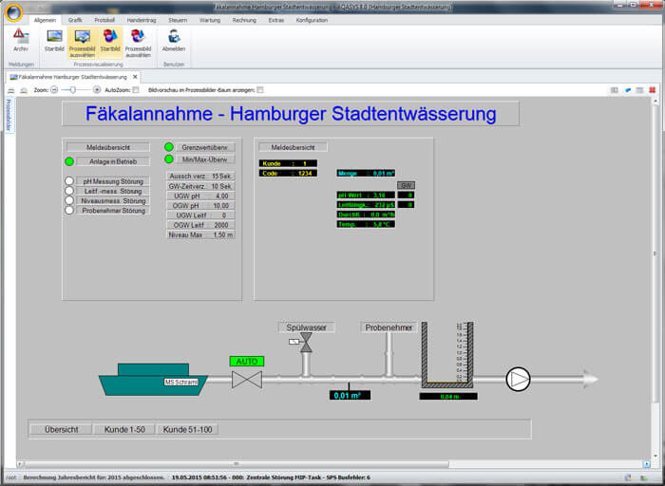Open the Steuern ribbon tab
665x486 pixels.
178,20
